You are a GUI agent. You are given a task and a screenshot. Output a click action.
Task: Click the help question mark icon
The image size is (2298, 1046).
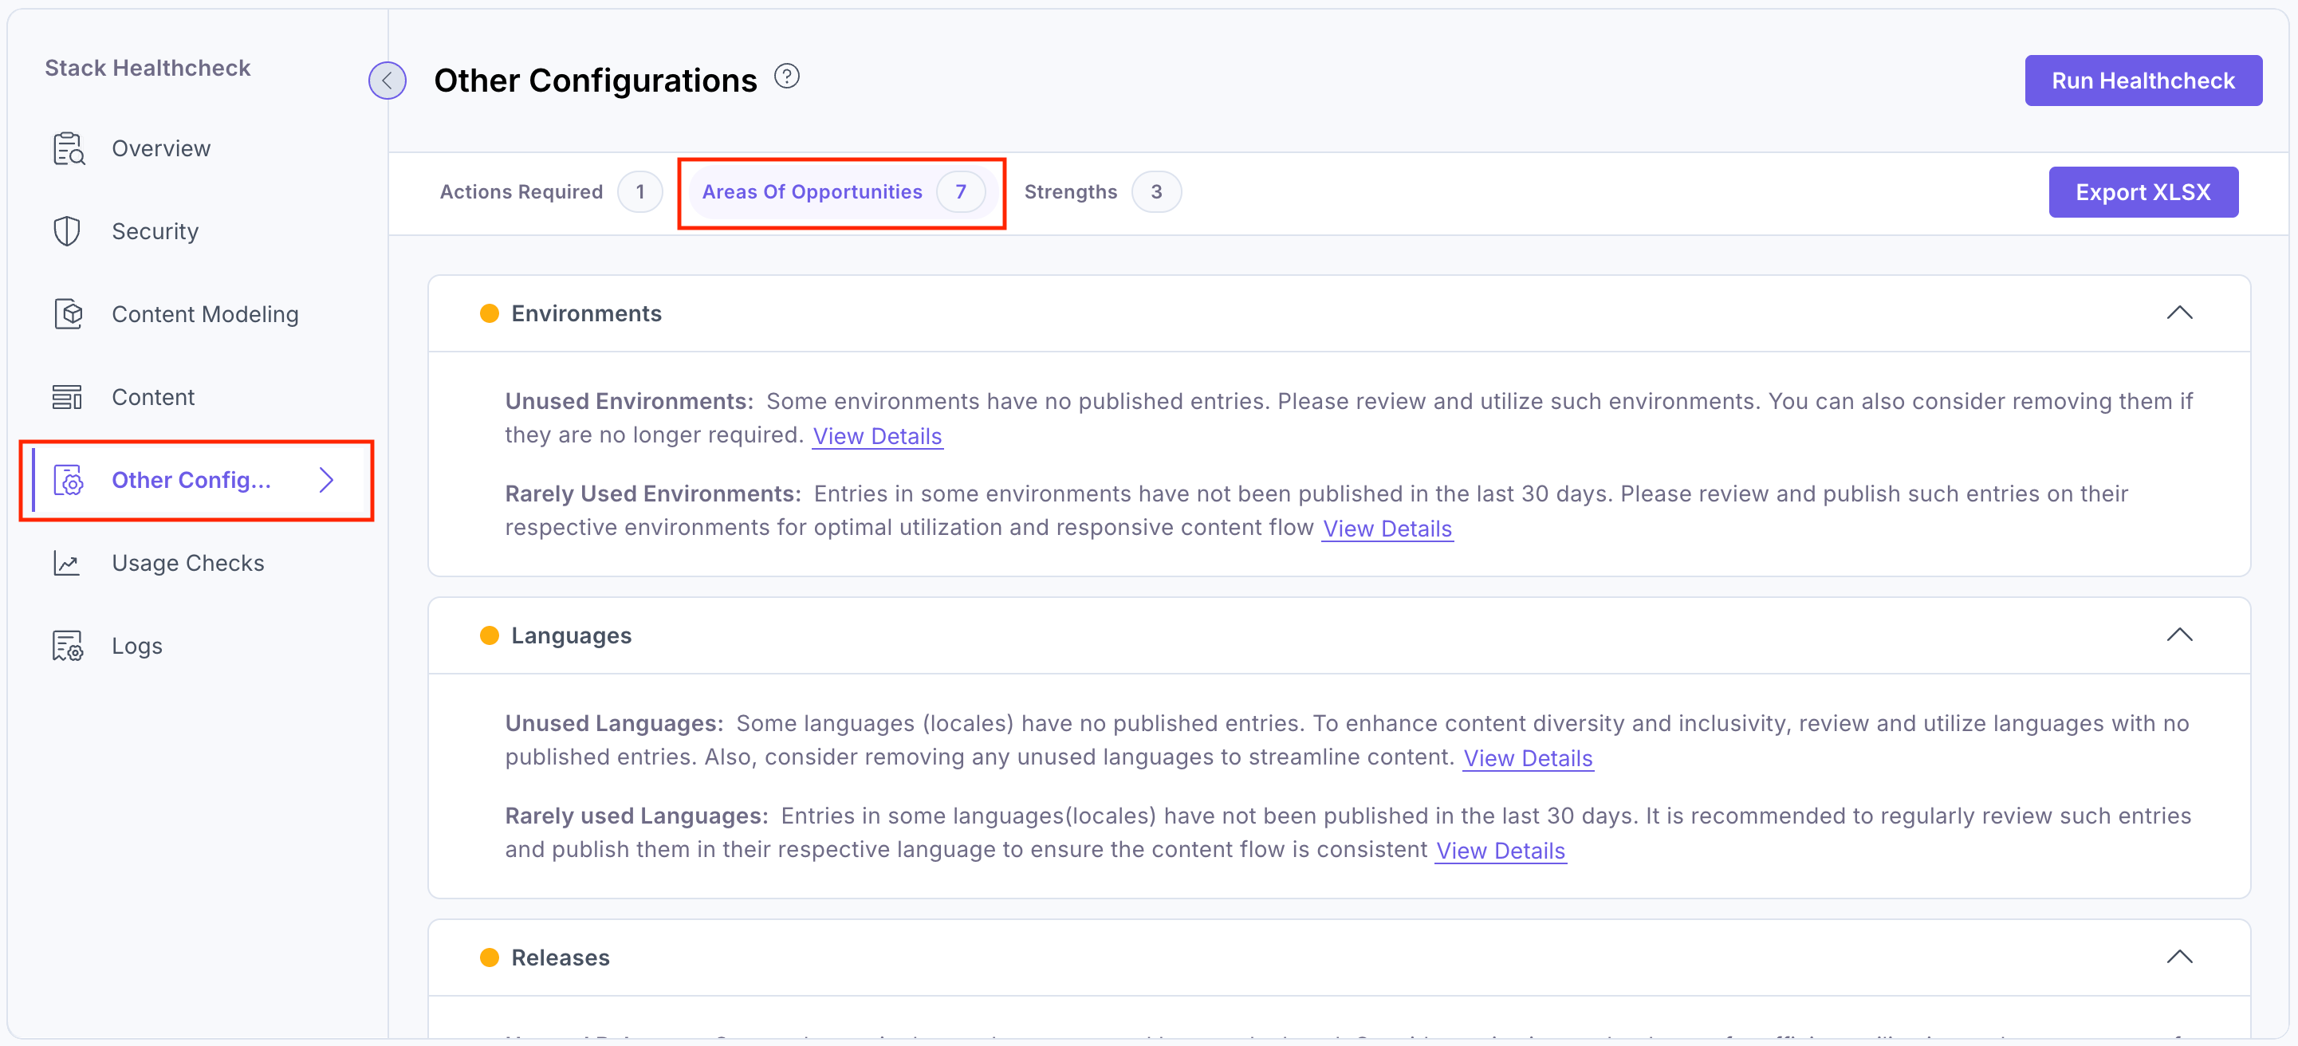[x=788, y=76]
